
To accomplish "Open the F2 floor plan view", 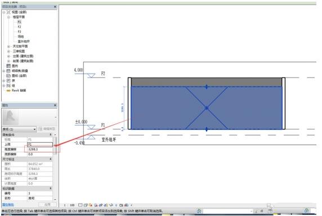I will click(x=19, y=27).
